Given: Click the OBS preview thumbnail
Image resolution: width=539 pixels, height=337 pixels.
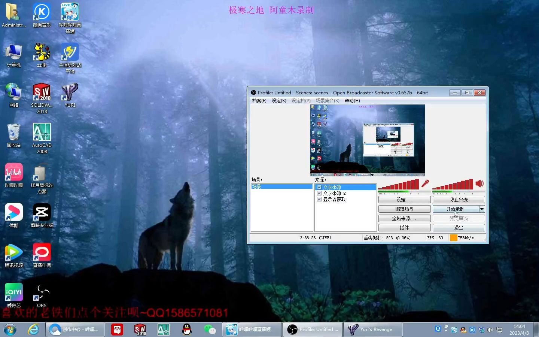Looking at the screenshot, I should [368, 140].
